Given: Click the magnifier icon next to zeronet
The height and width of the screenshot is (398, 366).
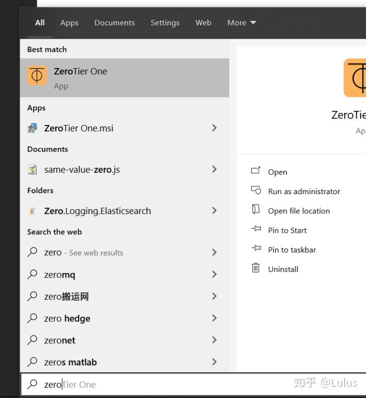Looking at the screenshot, I should (32, 340).
